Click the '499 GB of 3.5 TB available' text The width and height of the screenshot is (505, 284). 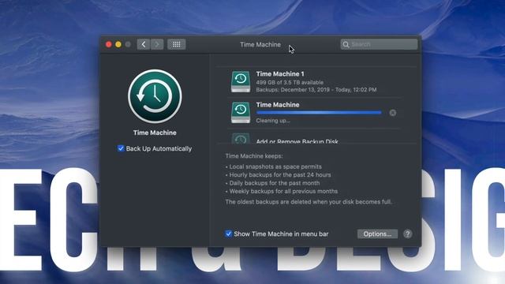[x=290, y=82]
